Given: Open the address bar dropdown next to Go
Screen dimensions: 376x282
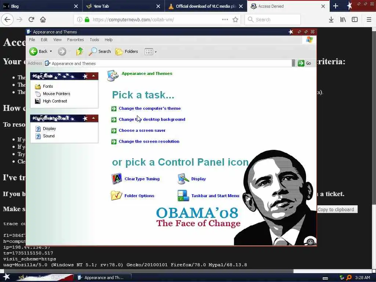Looking at the screenshot, I should (293, 63).
